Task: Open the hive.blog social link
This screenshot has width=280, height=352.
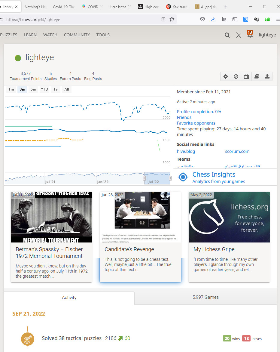Action: [186, 151]
